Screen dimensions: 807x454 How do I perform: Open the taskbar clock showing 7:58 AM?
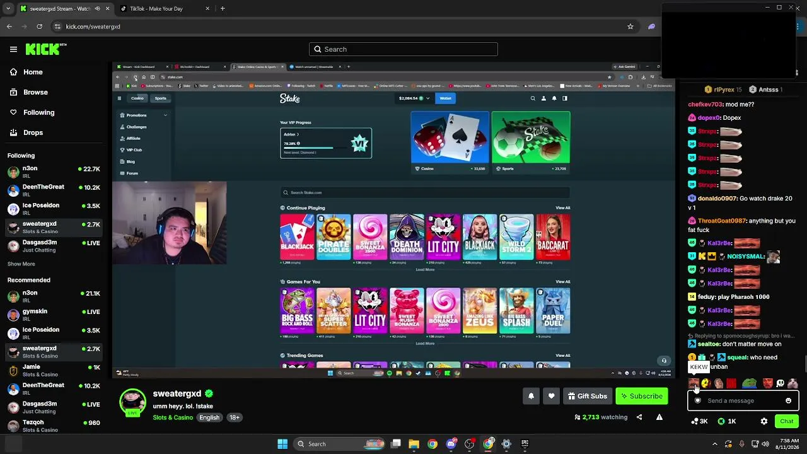788,444
